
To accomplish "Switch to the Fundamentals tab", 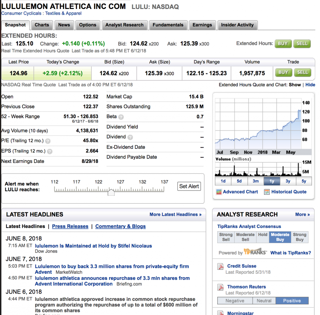I will coord(168,25).
